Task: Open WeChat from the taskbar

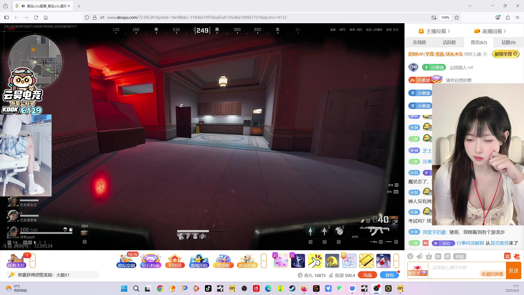Action: tap(340, 288)
